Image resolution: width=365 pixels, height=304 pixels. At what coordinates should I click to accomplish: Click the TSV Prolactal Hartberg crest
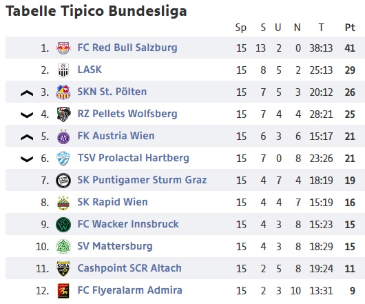point(63,159)
